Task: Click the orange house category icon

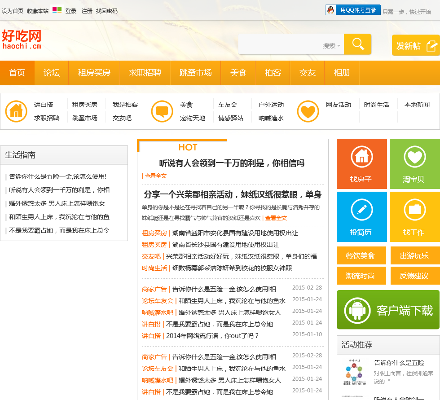Action: pyautogui.click(x=16, y=111)
